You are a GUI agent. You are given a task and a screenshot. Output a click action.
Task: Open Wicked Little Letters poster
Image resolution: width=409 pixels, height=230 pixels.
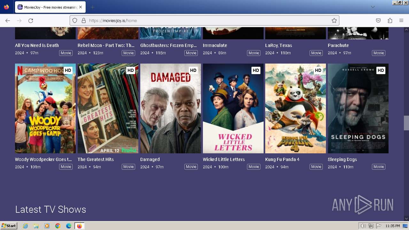(233, 108)
